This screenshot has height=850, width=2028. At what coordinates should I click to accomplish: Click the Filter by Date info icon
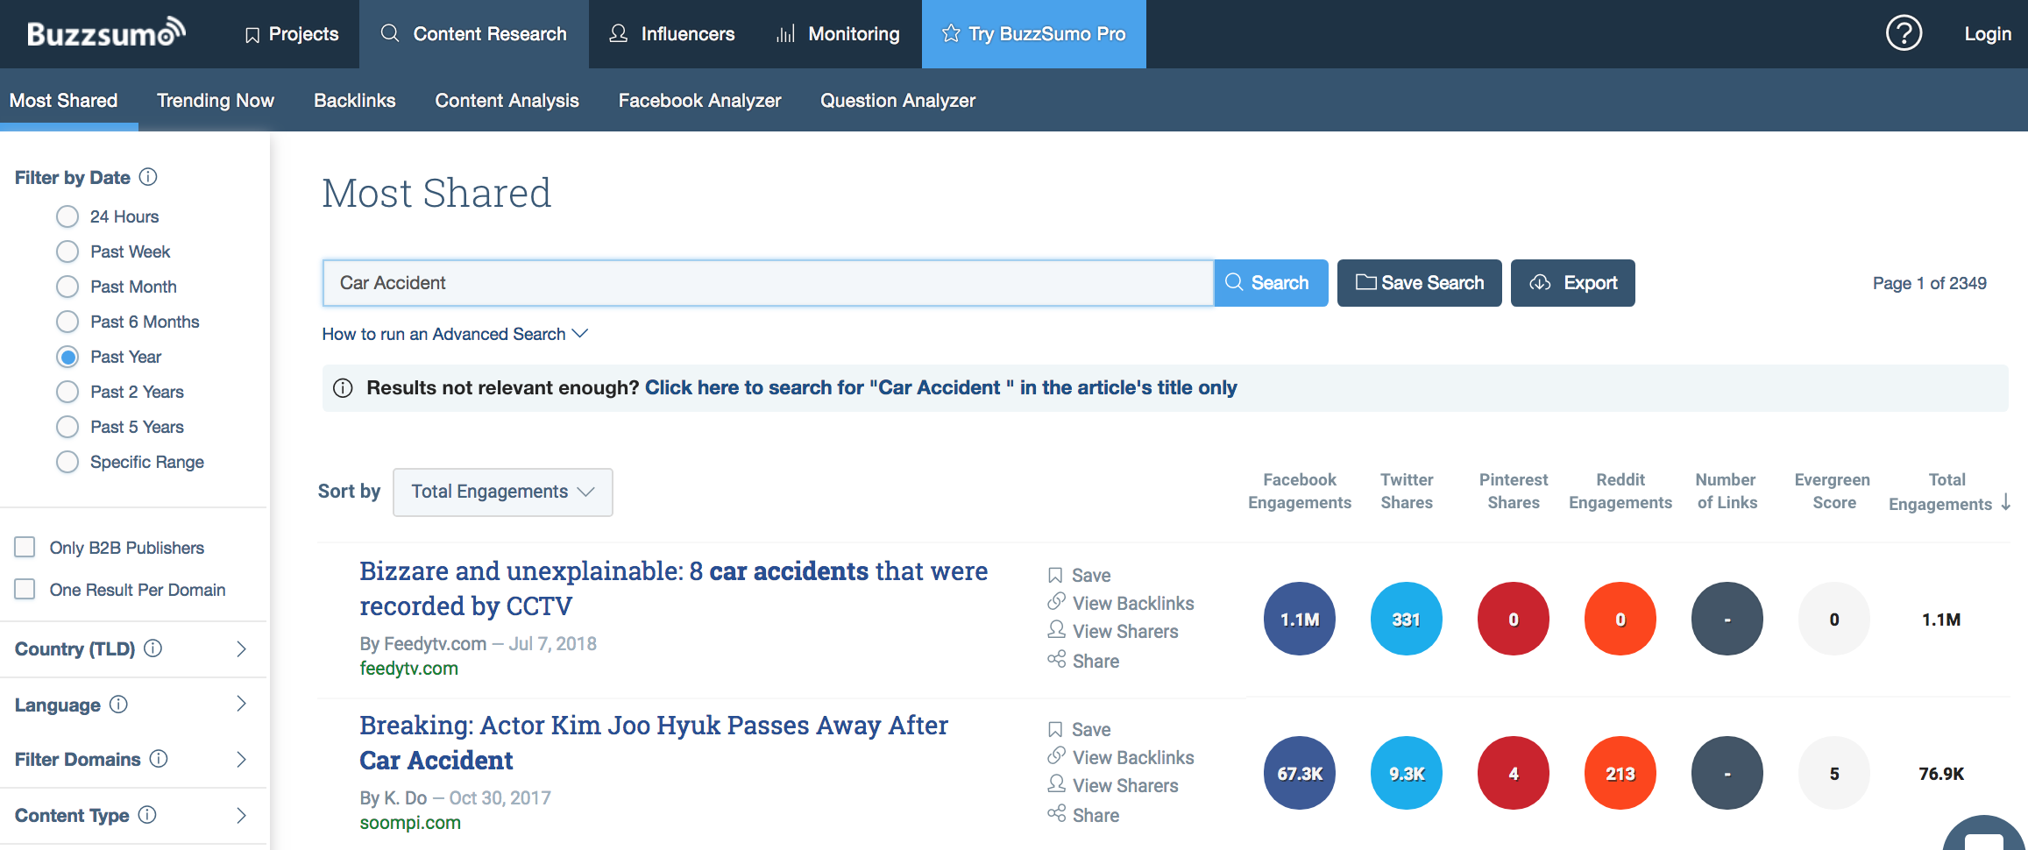coord(149,177)
